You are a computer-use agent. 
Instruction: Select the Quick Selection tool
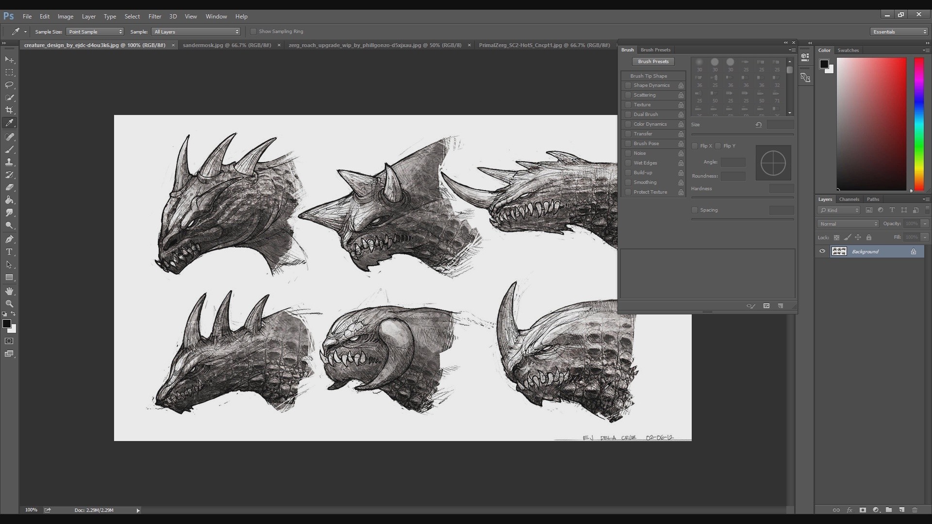9,98
